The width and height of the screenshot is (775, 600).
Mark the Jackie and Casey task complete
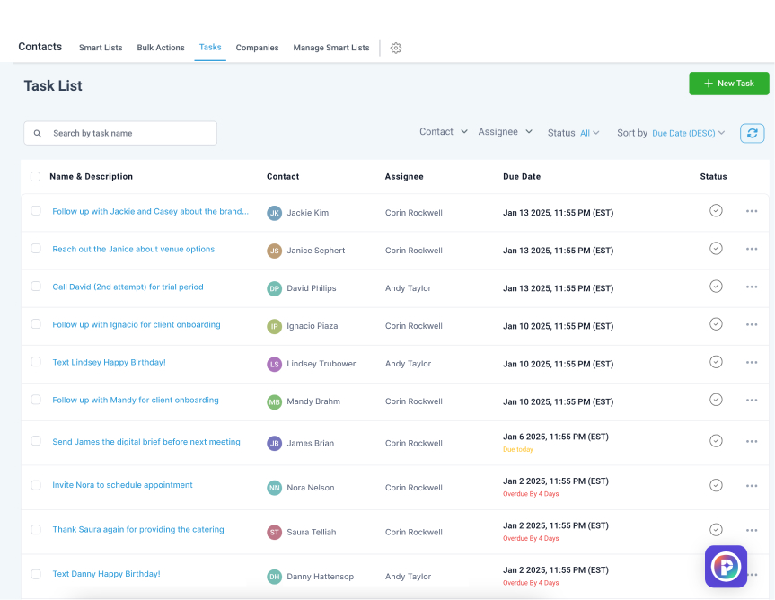[x=716, y=210]
